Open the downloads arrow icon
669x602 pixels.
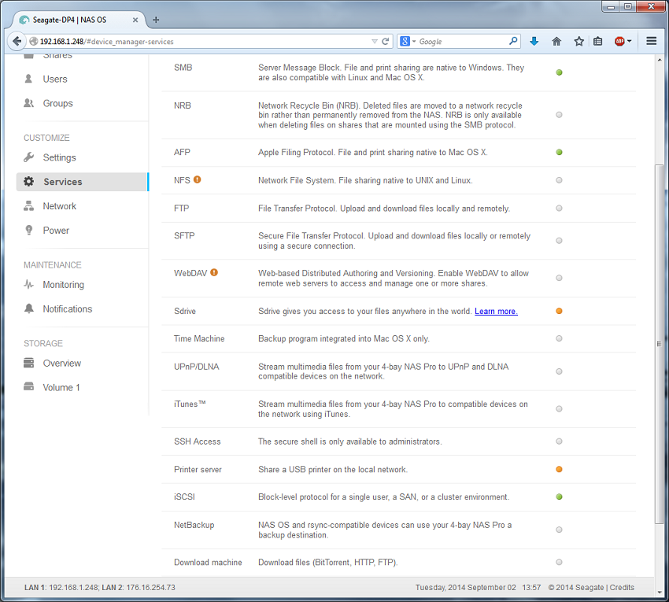point(534,42)
